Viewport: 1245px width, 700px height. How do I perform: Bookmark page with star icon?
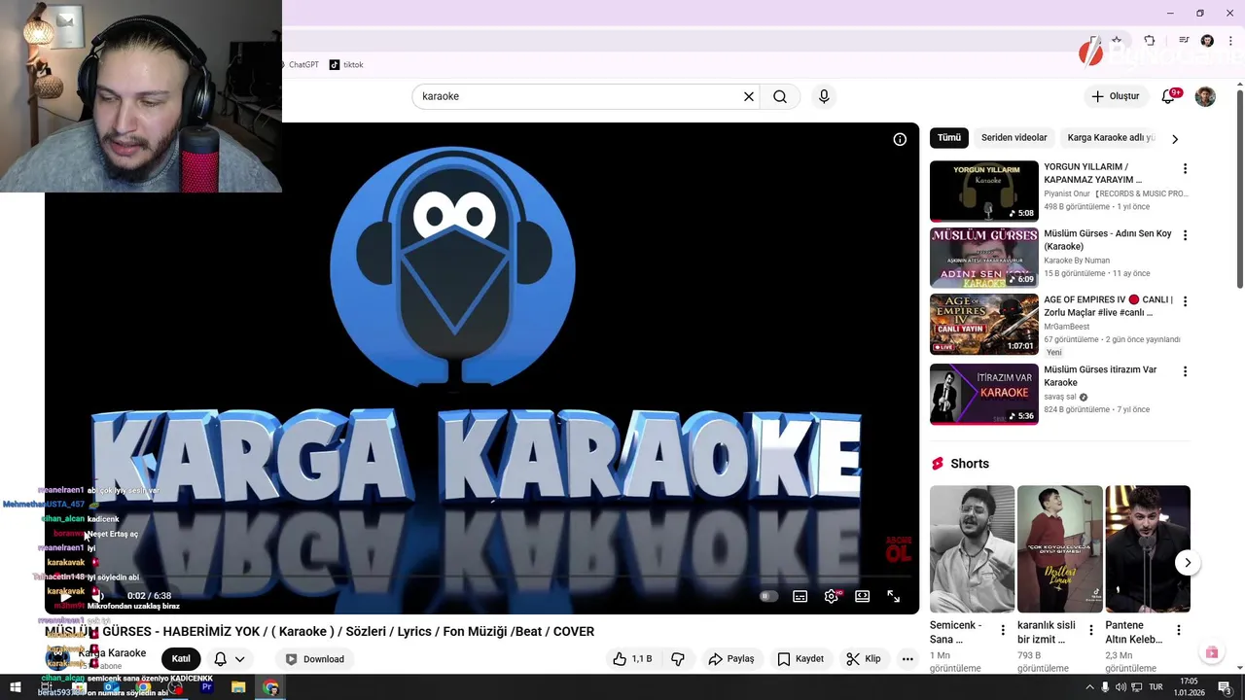tap(1117, 41)
